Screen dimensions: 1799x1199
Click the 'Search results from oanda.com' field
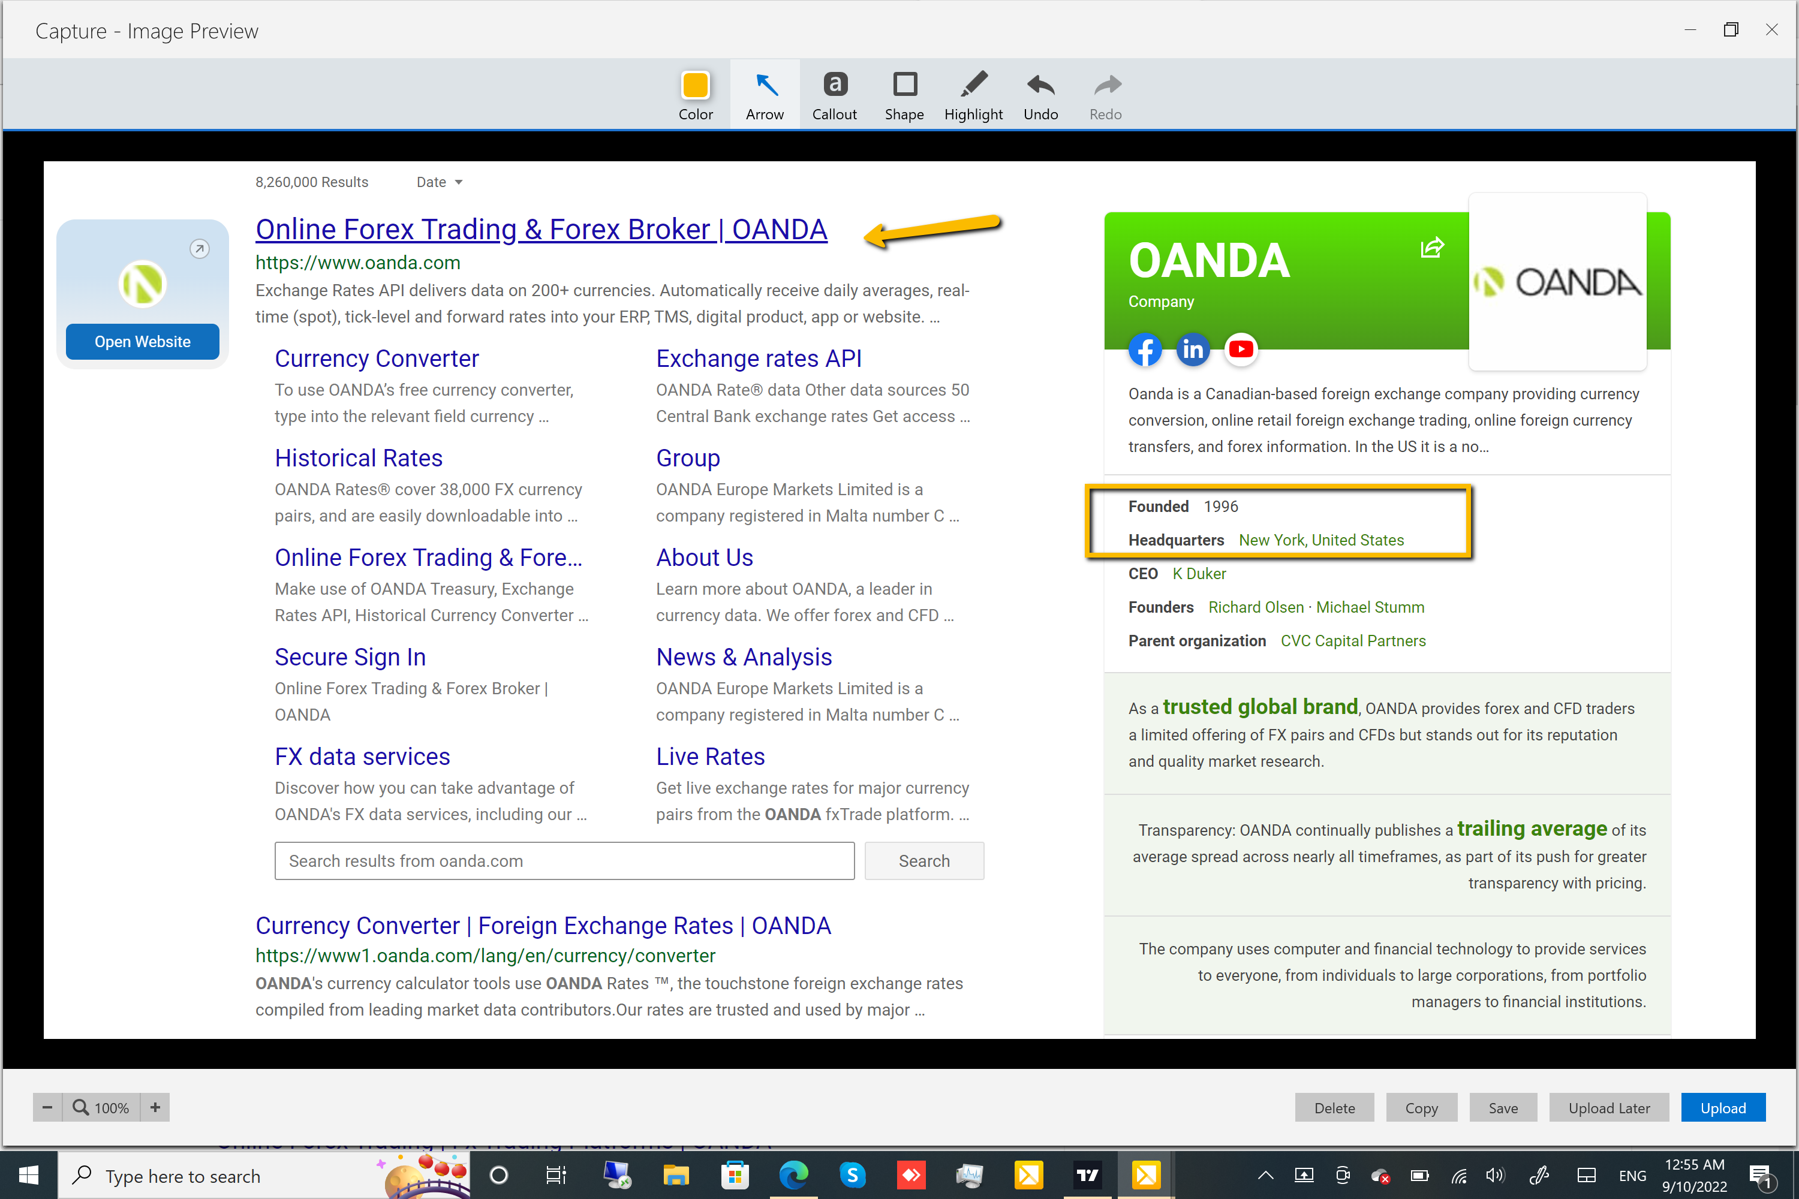click(564, 861)
